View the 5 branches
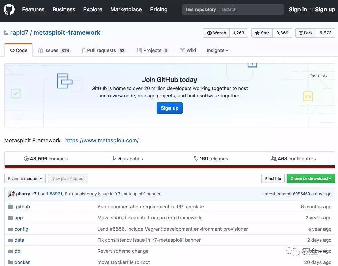 click(x=128, y=159)
